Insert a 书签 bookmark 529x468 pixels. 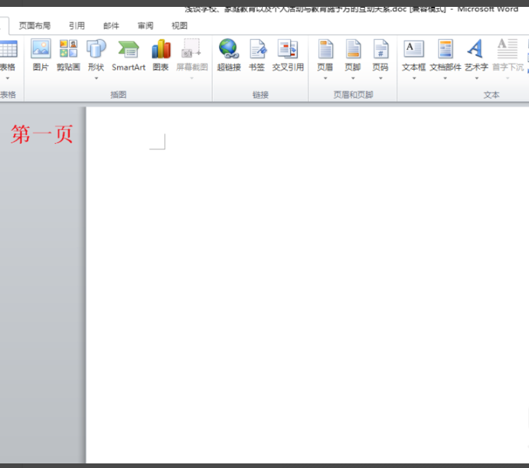tap(258, 49)
